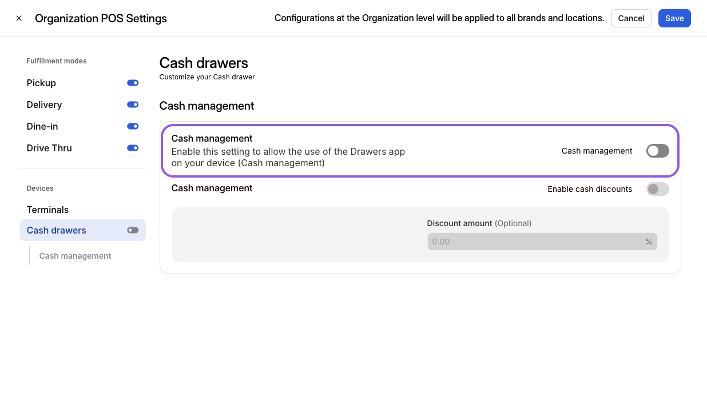
Task: Jump to Cash management sub-section
Action: click(75, 256)
